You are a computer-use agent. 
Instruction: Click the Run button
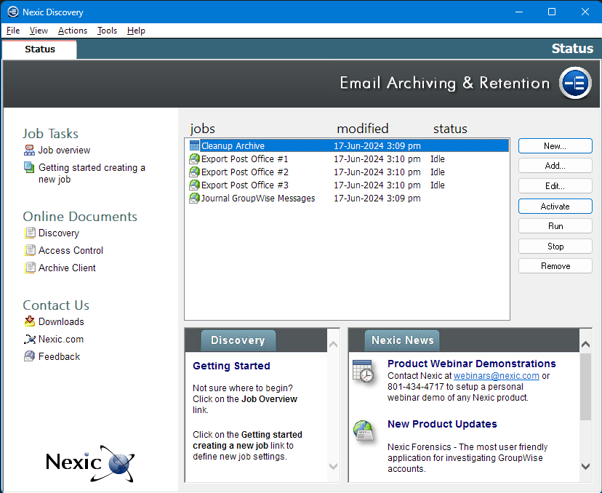click(x=555, y=226)
